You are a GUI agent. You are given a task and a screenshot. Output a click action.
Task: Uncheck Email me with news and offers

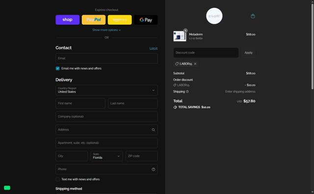58,69
